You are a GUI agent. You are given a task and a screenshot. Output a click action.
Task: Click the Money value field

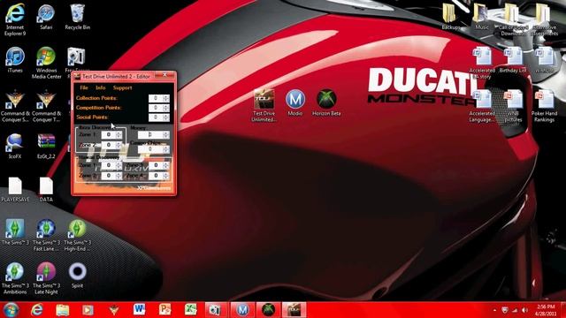click(150, 135)
